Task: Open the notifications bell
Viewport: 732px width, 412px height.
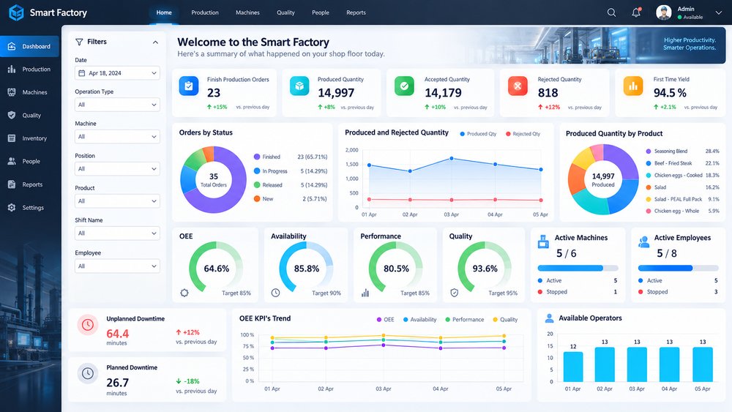Action: coord(636,12)
